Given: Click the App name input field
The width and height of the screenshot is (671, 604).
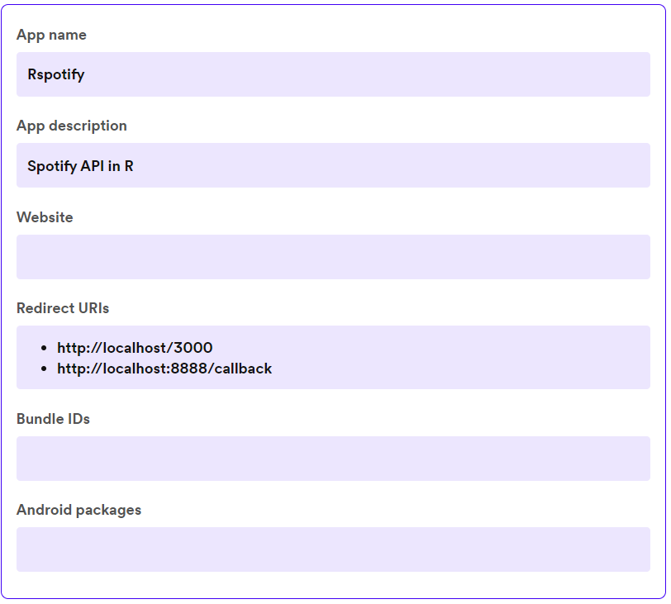Looking at the screenshot, I should (x=333, y=74).
